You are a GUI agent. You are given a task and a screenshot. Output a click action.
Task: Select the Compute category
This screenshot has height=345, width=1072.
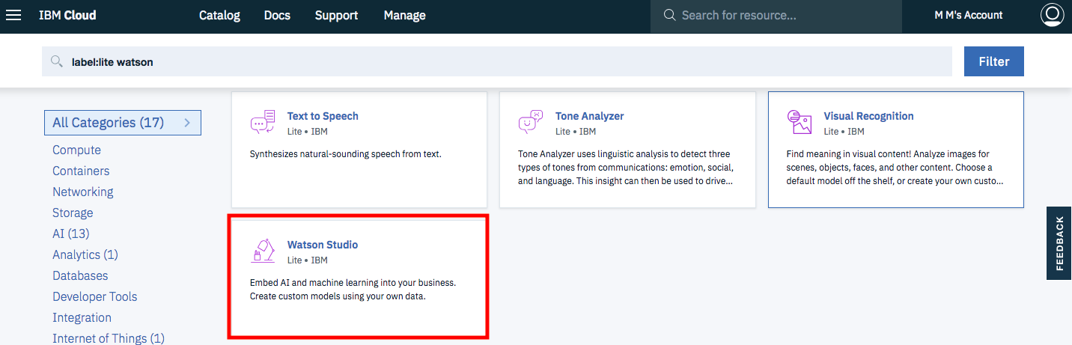pos(76,150)
